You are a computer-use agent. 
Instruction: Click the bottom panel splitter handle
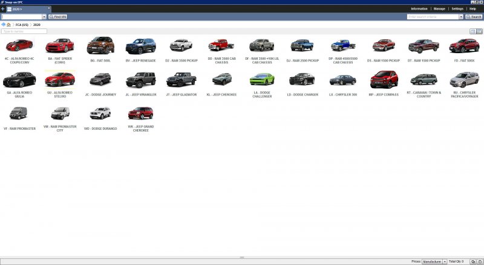tap(242, 257)
